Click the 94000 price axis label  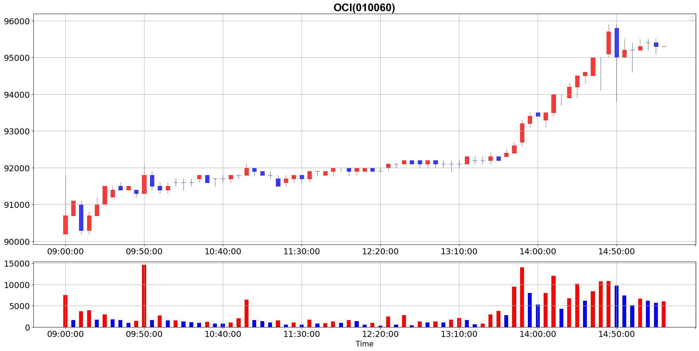point(17,95)
